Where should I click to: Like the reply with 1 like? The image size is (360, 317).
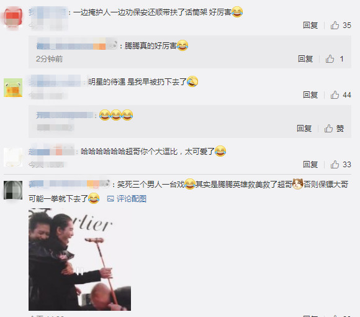(x=330, y=59)
